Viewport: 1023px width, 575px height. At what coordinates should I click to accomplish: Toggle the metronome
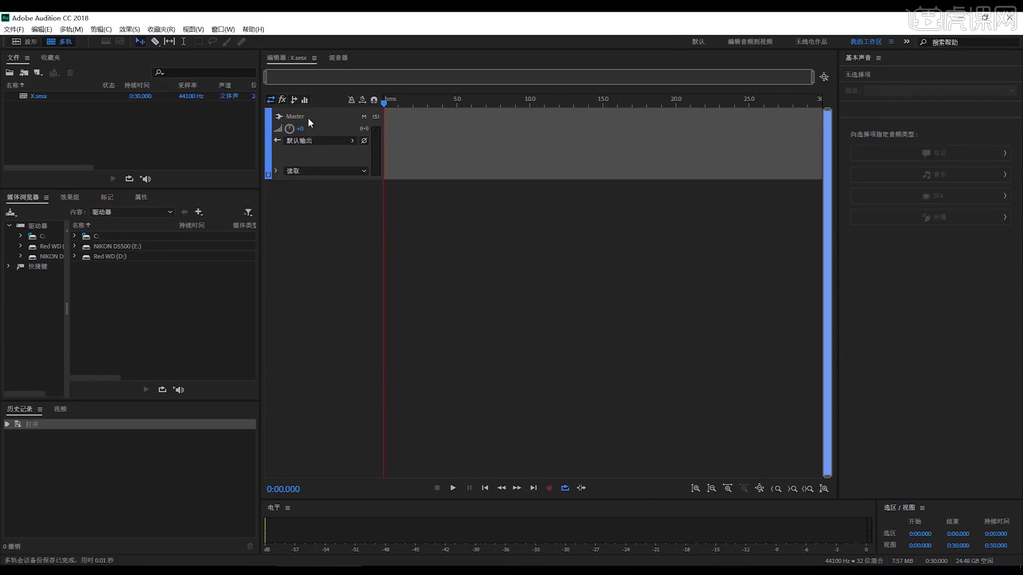click(351, 100)
